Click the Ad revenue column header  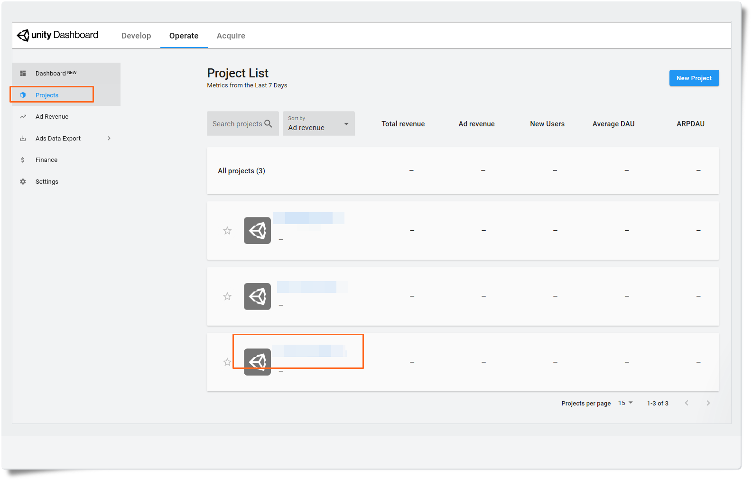point(476,124)
